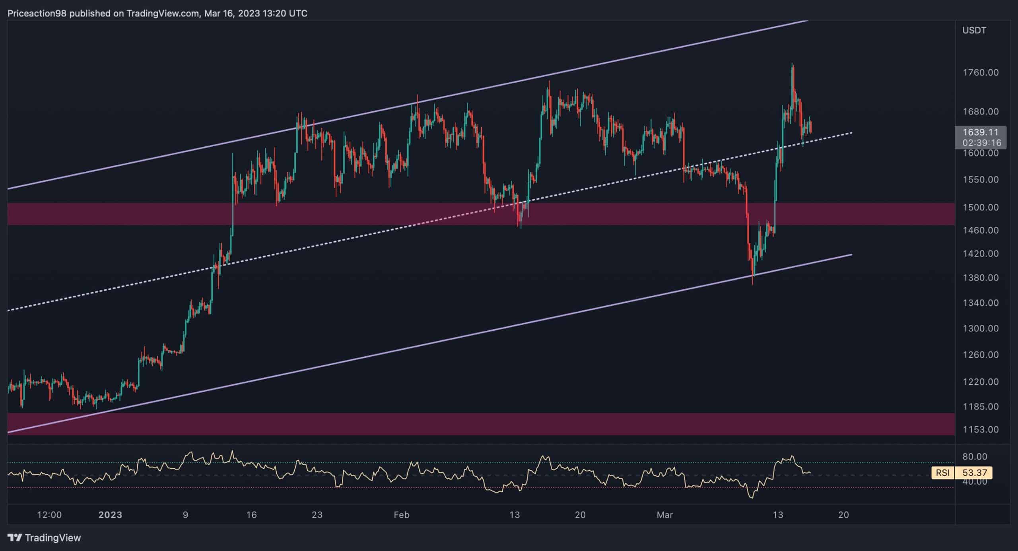
Task: Click the RSI indicator label tag
Action: point(942,473)
